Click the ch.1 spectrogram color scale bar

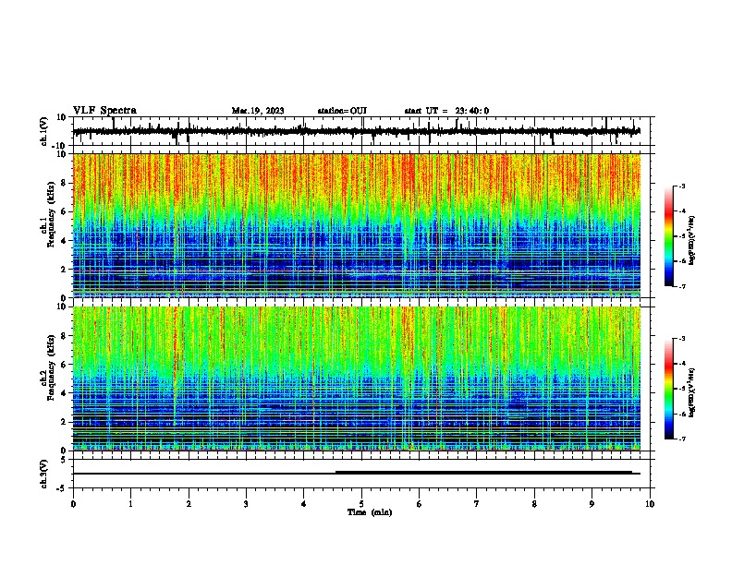click(x=668, y=236)
